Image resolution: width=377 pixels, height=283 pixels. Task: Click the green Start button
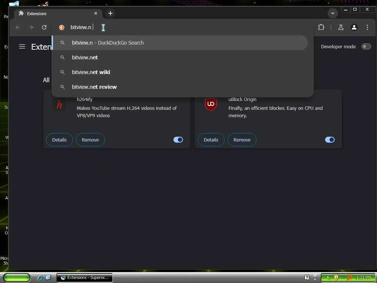pos(17,277)
